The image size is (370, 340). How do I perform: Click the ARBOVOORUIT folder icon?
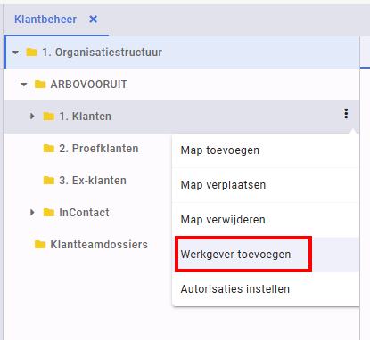click(x=40, y=85)
